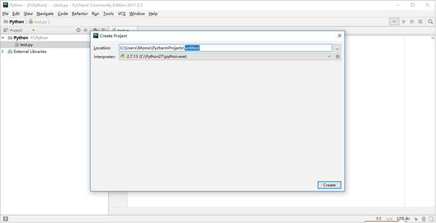Click the test.py breadcrumb in navigation bar
Image resolution: width=436 pixels, height=223 pixels.
pos(39,22)
